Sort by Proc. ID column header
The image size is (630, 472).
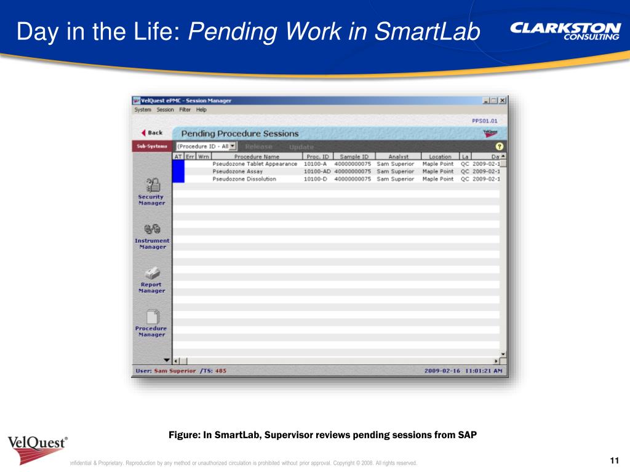318,157
